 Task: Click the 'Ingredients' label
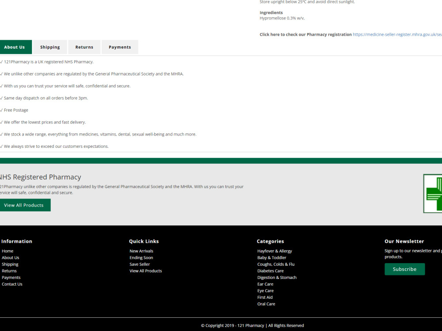271,13
